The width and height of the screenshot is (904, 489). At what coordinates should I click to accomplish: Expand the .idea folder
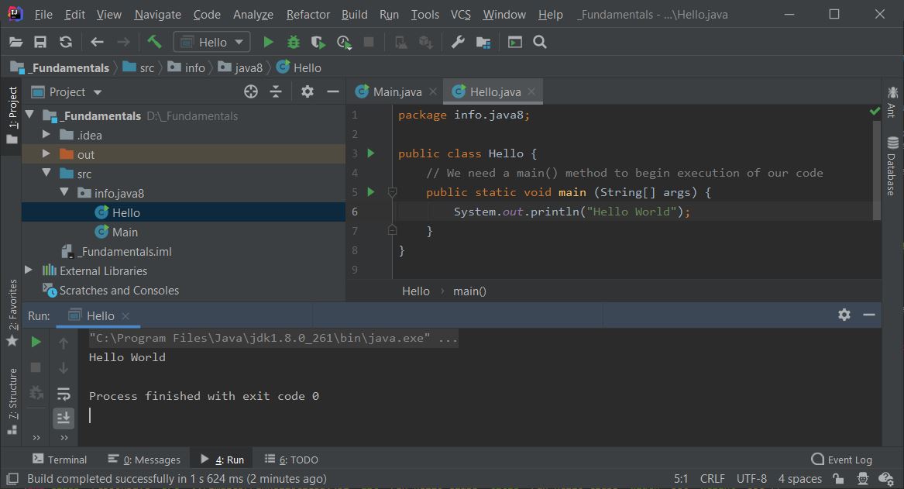(x=46, y=134)
